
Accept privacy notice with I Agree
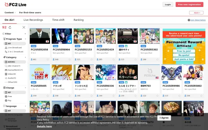(x=164, y=118)
